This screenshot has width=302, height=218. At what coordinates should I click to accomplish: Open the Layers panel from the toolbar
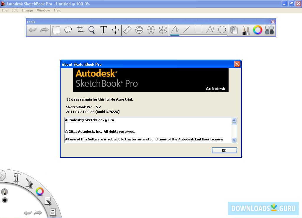(234, 30)
